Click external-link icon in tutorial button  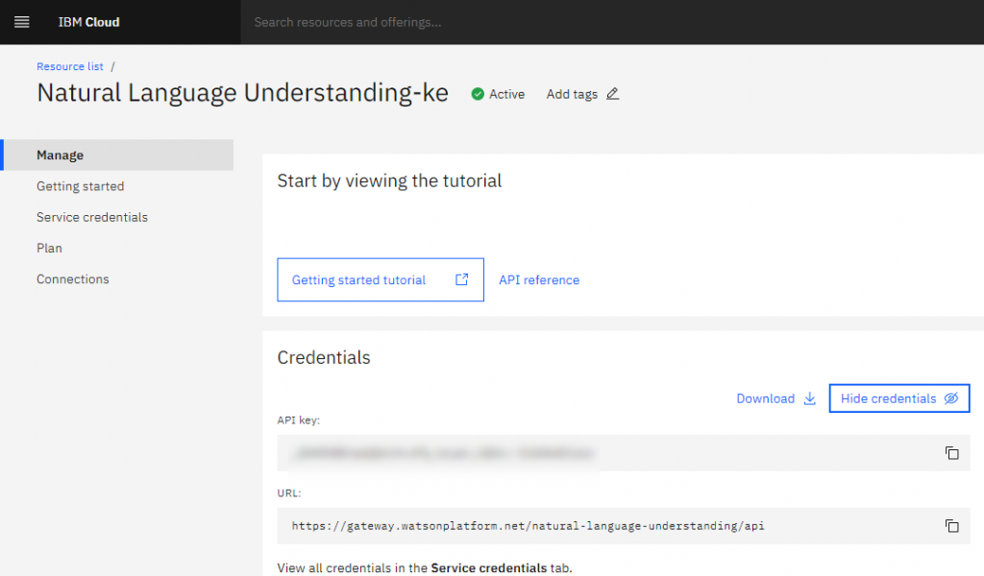click(x=461, y=279)
